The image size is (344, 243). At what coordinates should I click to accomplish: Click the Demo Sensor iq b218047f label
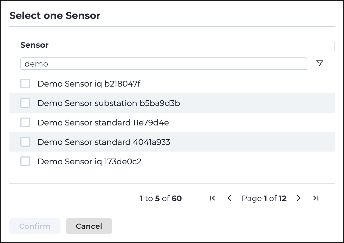point(89,84)
